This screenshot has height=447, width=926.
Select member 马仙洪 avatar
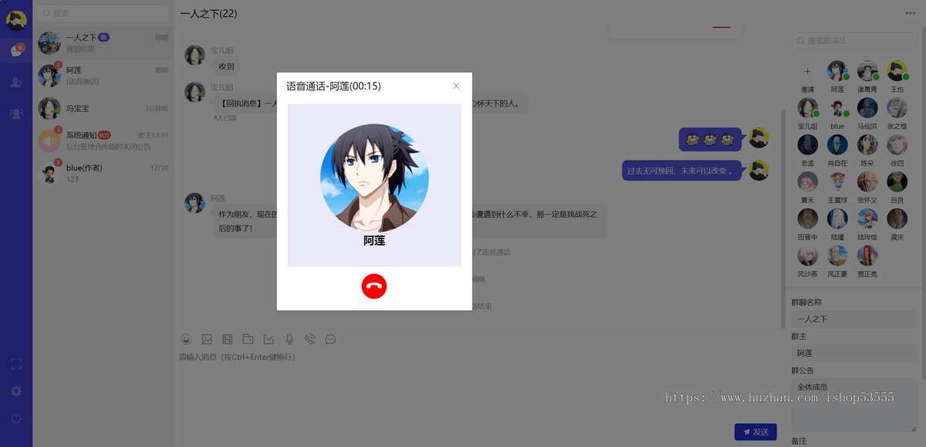[x=867, y=108]
